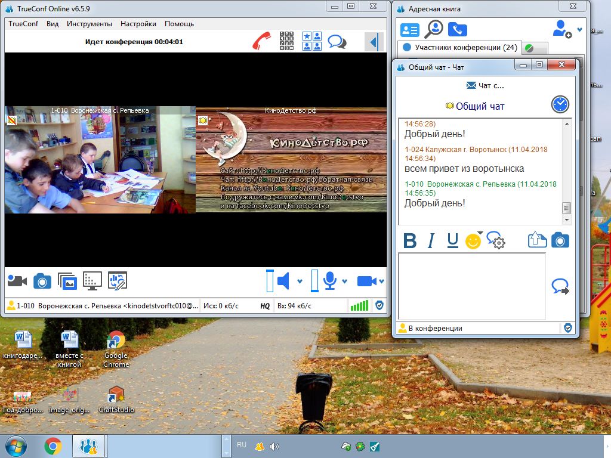Open the whiteboard annotation tool icon
The height and width of the screenshot is (458, 611).
(x=118, y=281)
